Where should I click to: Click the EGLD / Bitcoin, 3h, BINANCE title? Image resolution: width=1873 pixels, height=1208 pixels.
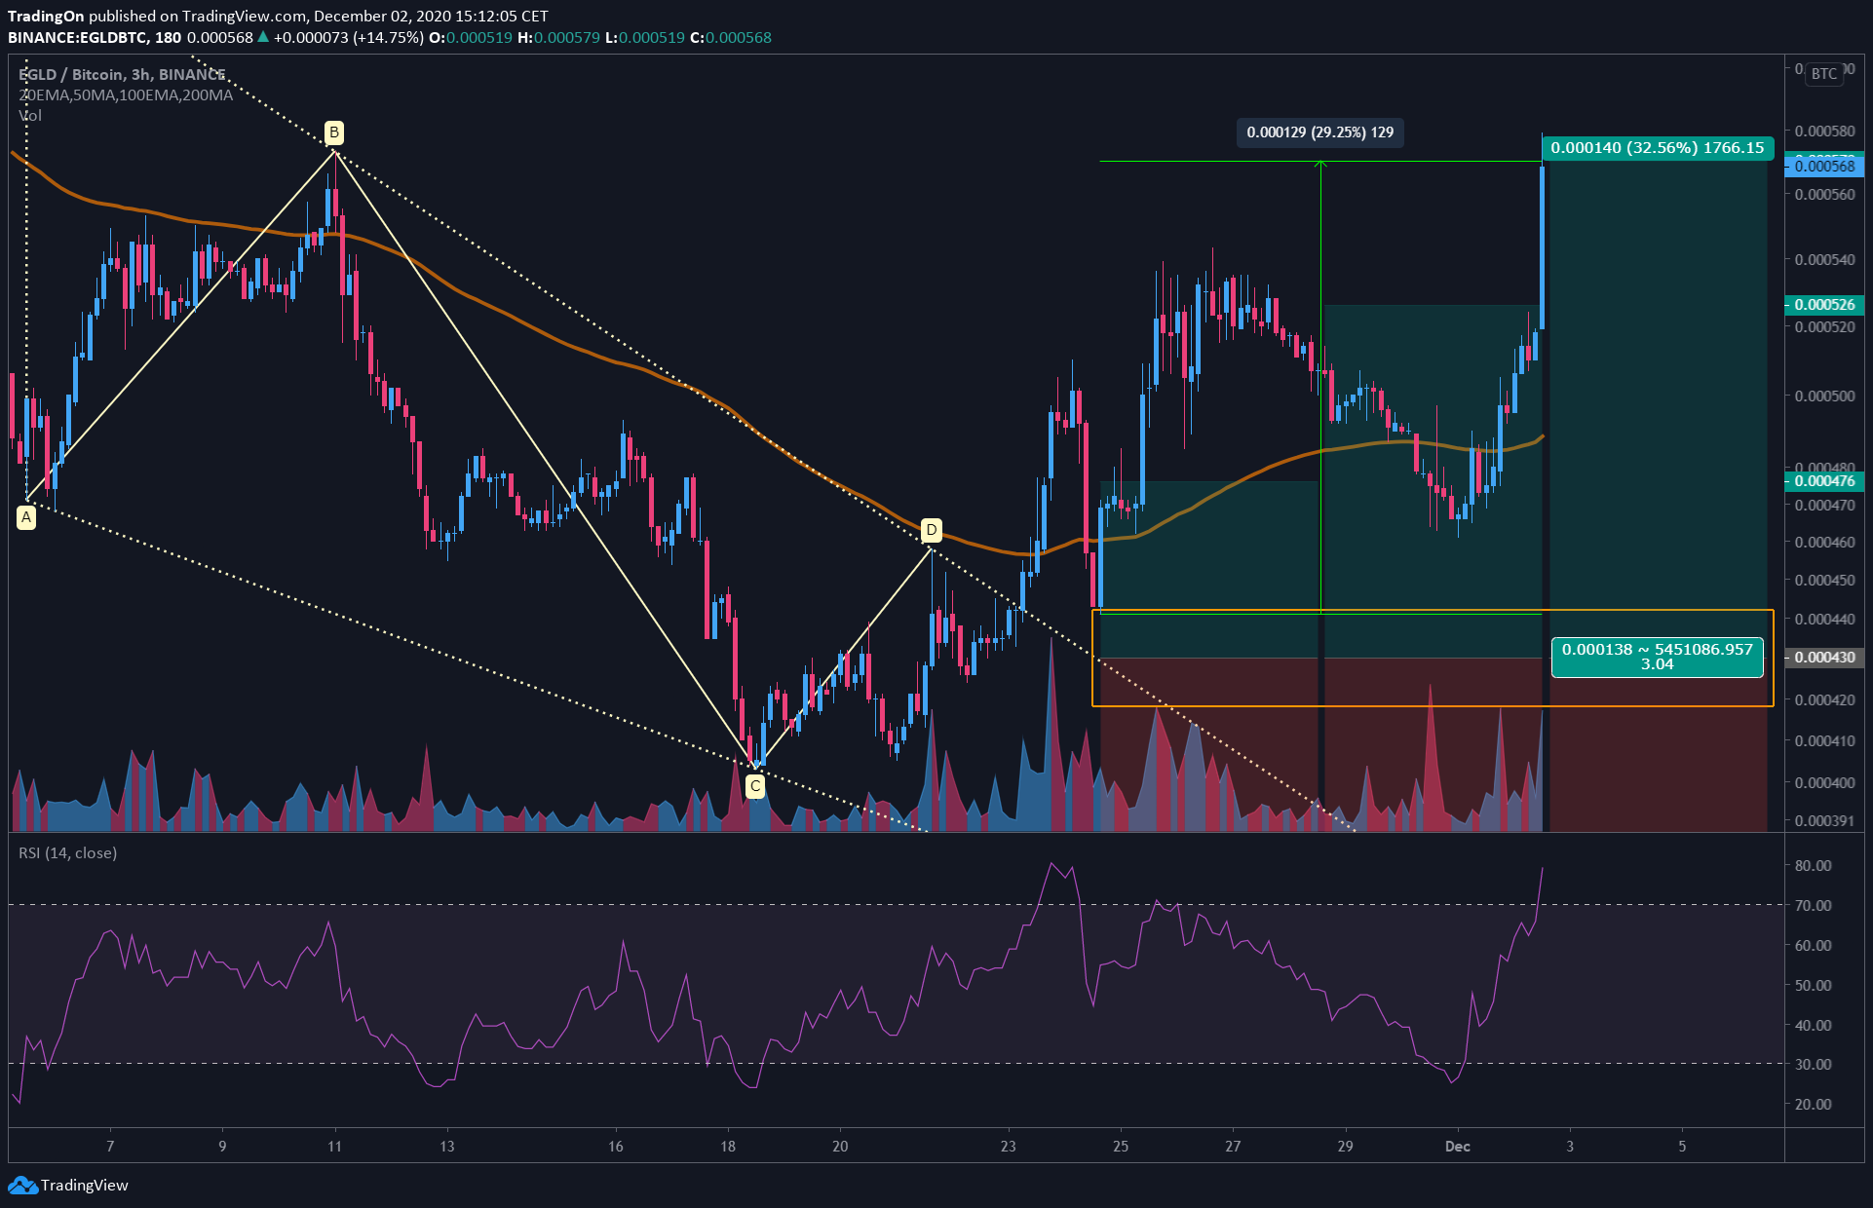point(123,75)
